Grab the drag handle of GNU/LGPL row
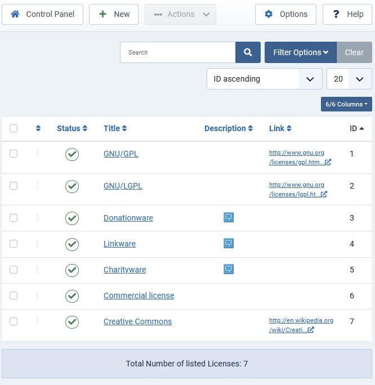Screen dimensions: 375x385 [x=37, y=186]
